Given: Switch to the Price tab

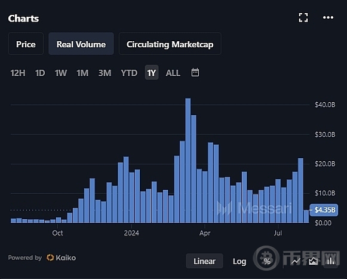Looking at the screenshot, I should 26,44.
